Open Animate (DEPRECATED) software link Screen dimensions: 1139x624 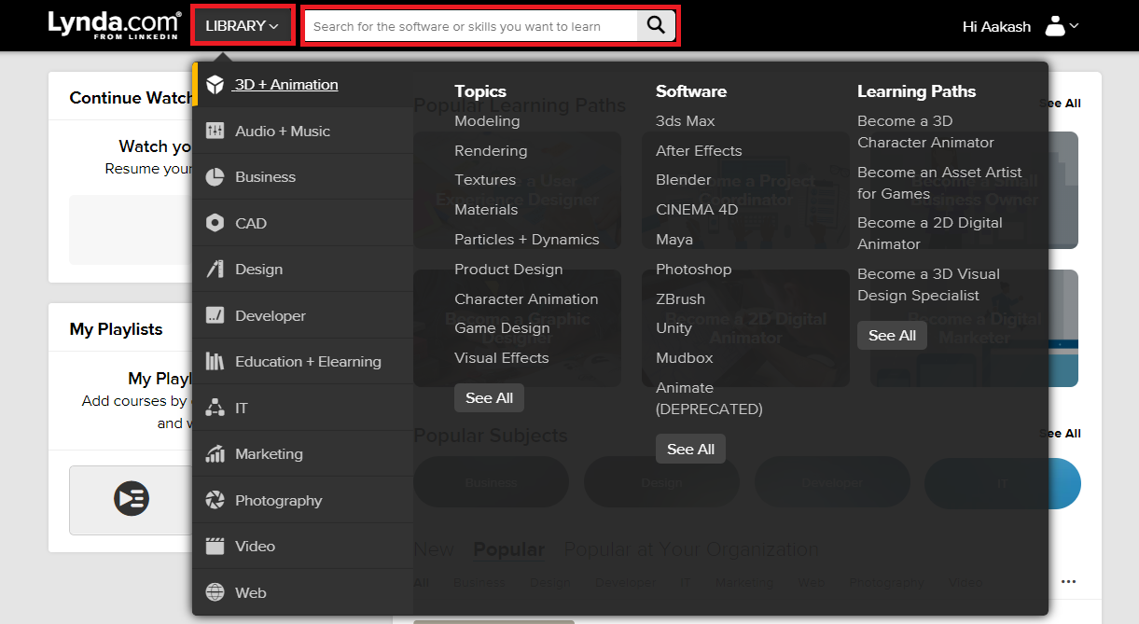coord(709,398)
